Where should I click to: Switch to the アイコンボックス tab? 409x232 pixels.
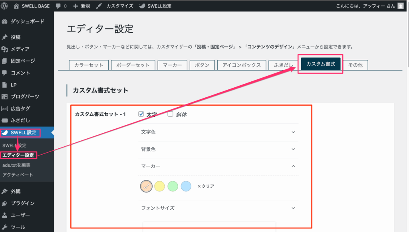tap(242, 65)
